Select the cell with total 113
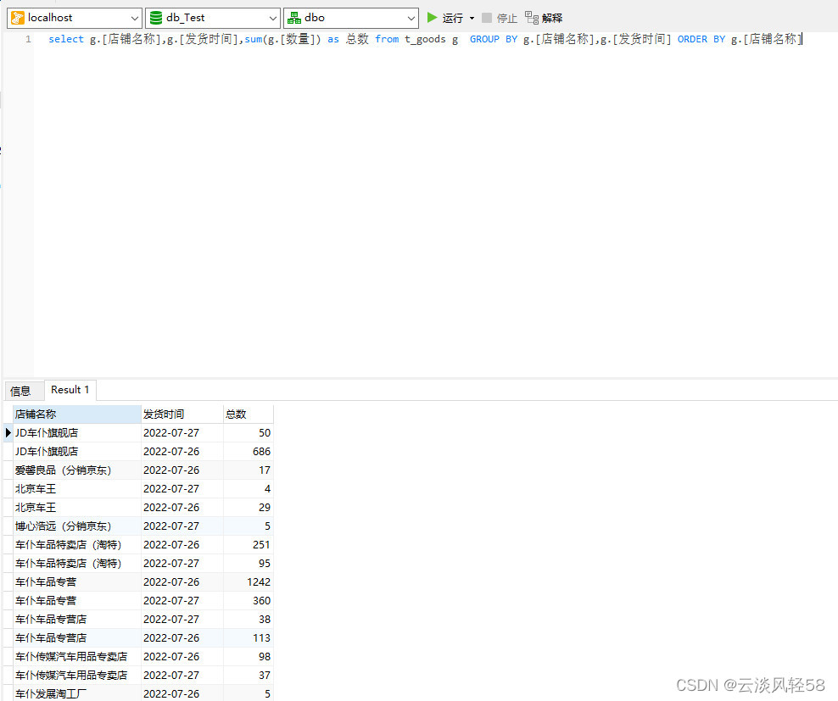Viewport: 838px width, 701px height. (x=248, y=638)
